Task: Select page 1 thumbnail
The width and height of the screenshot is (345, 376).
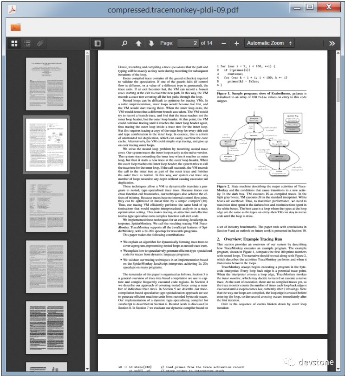Action: click(x=46, y=84)
